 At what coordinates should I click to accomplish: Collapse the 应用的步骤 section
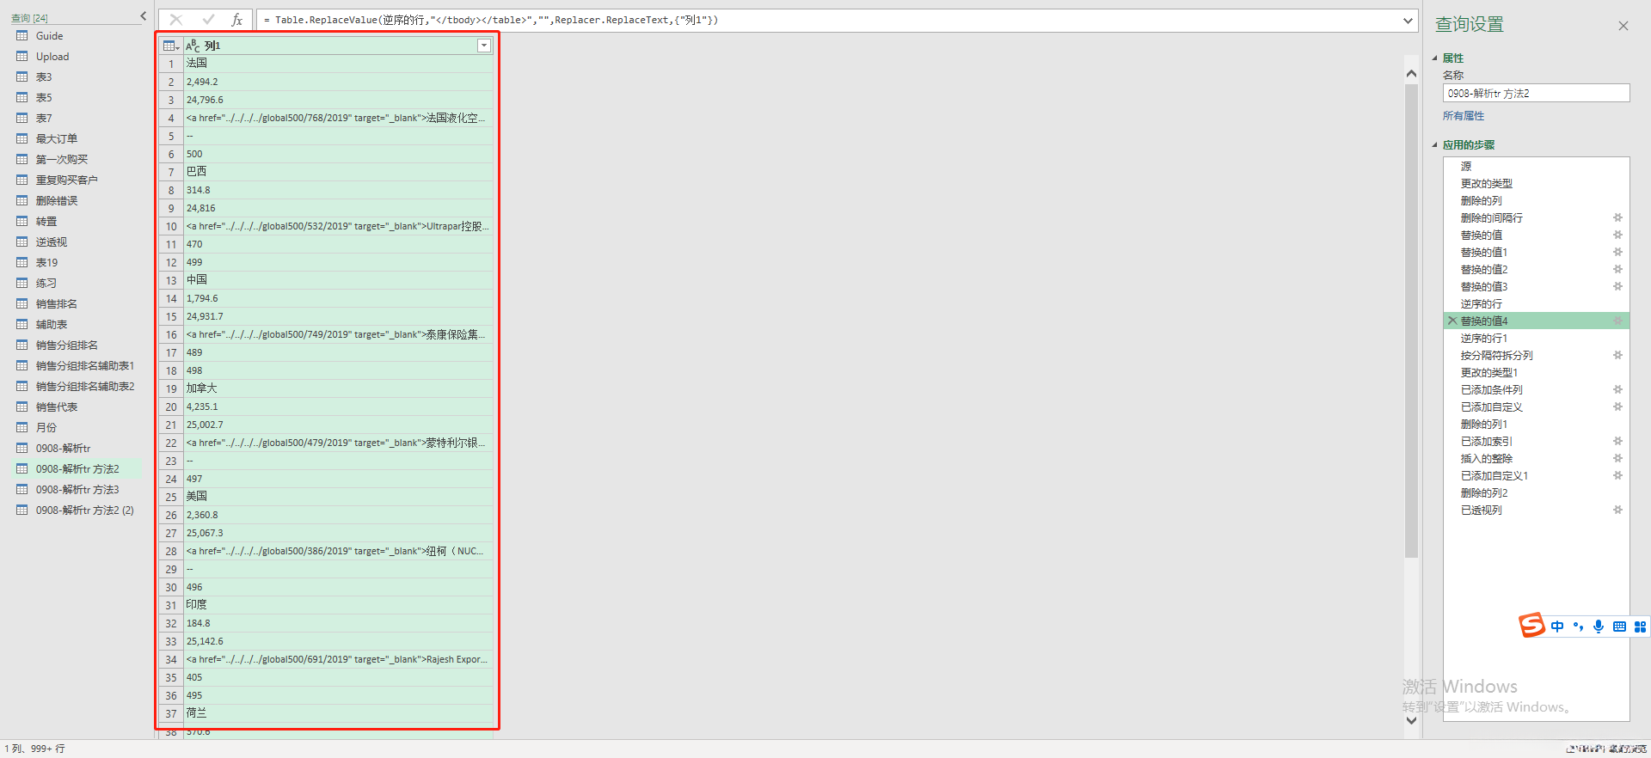1434,145
